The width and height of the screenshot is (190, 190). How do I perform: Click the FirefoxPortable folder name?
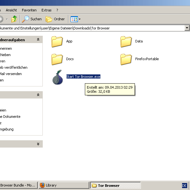coord(147,59)
